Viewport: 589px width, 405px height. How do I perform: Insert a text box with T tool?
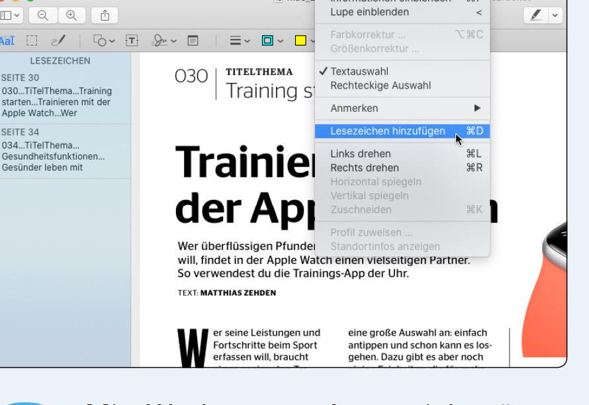point(132,40)
